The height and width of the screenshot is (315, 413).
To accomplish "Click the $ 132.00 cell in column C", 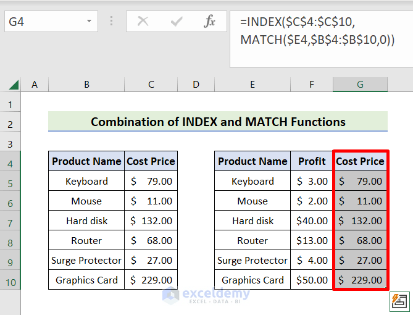I will pyautogui.click(x=151, y=220).
